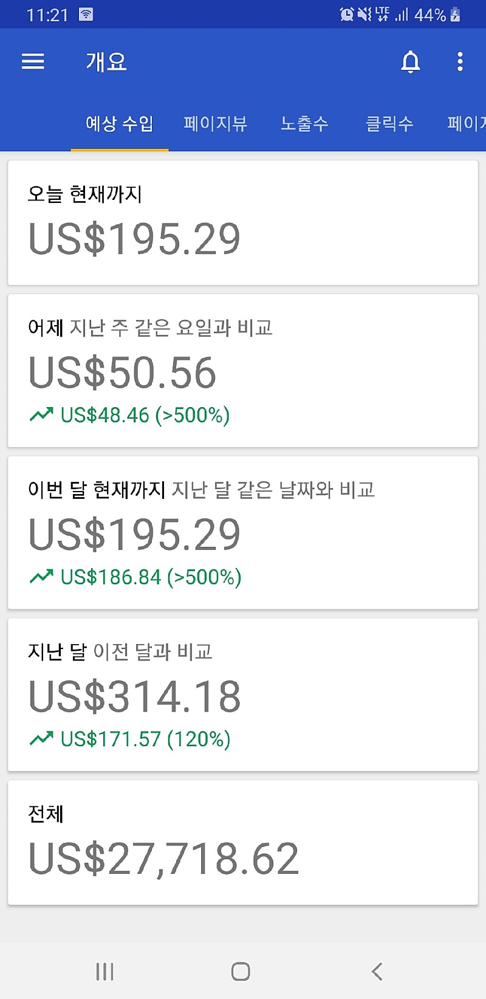Tap the 개요 page title

coord(106,61)
